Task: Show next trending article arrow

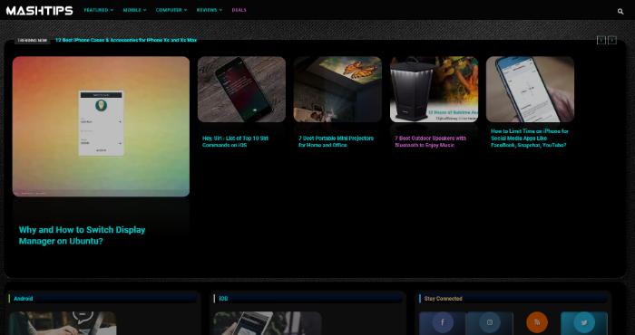Action: tap(612, 40)
